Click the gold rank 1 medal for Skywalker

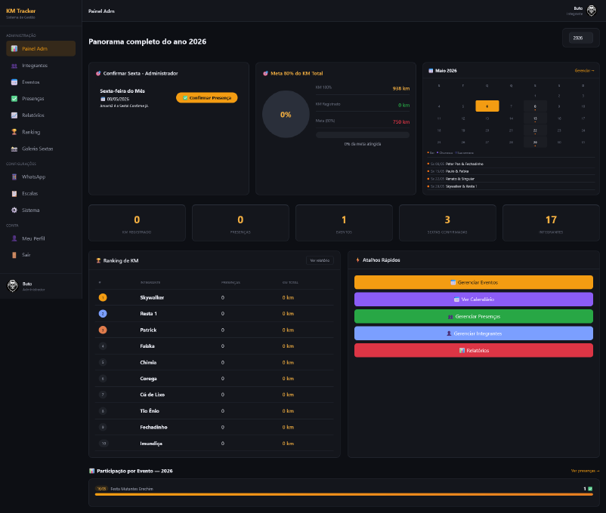point(103,297)
